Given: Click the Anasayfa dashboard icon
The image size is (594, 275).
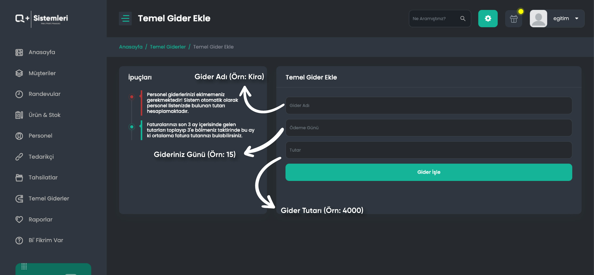Looking at the screenshot, I should 19,53.
